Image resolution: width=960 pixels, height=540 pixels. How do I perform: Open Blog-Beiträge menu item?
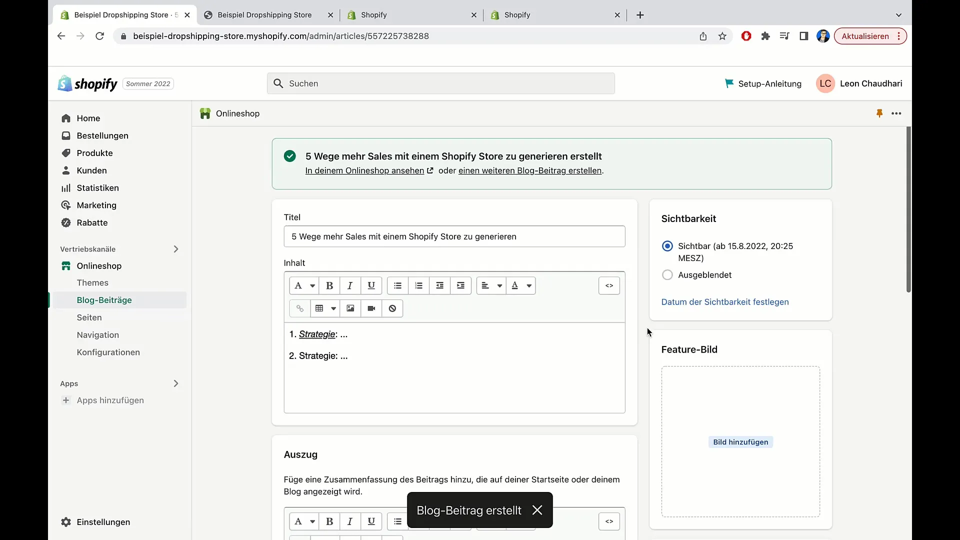103,299
